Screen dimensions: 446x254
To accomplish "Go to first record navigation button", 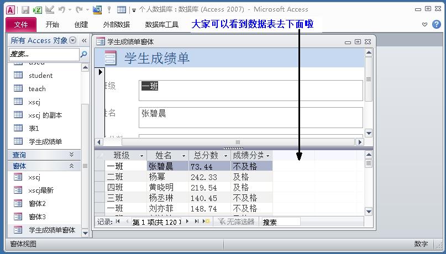I will click(118, 221).
